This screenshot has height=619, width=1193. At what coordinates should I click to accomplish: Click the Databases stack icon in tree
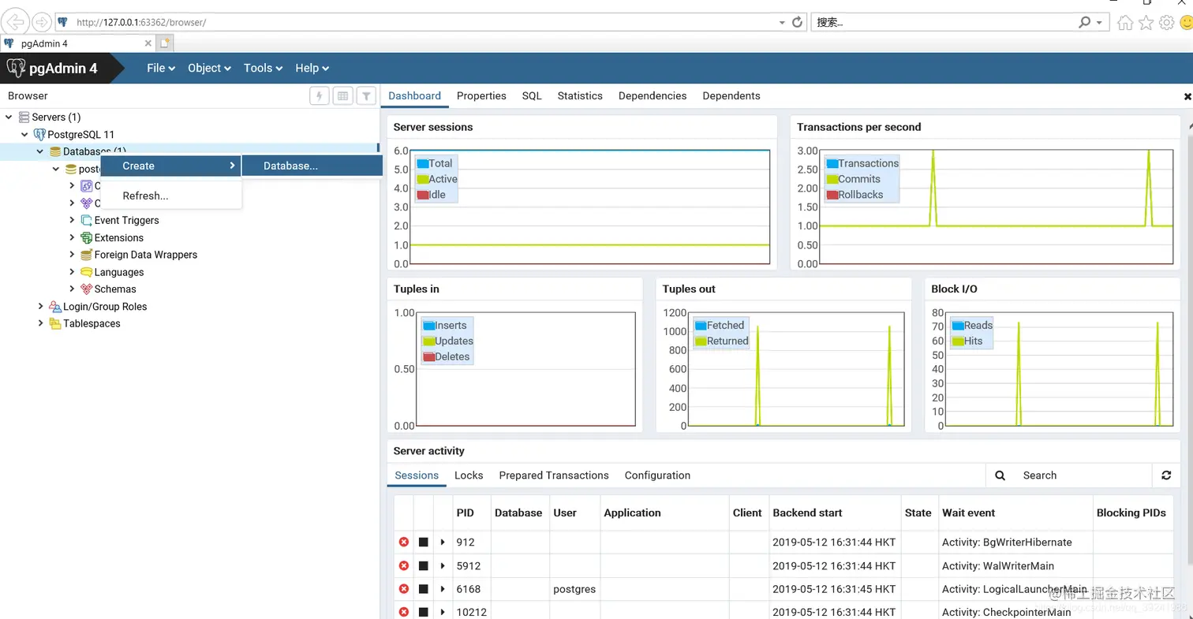[x=55, y=151]
